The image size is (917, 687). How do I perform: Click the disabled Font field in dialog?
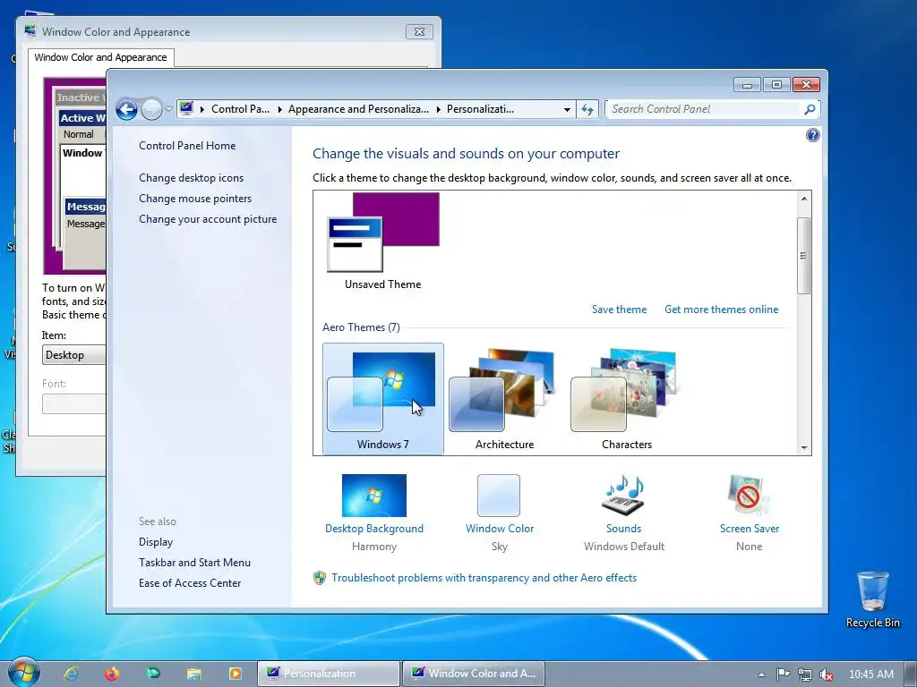[x=73, y=403]
